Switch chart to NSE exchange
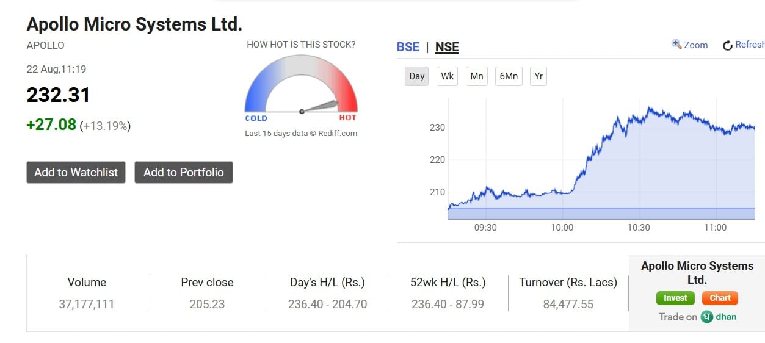Image resolution: width=765 pixels, height=343 pixels. 447,47
